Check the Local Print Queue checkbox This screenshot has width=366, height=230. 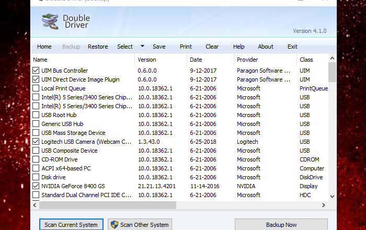click(x=36, y=88)
